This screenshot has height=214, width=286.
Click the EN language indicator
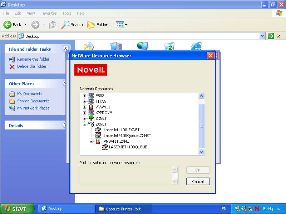[224, 209]
